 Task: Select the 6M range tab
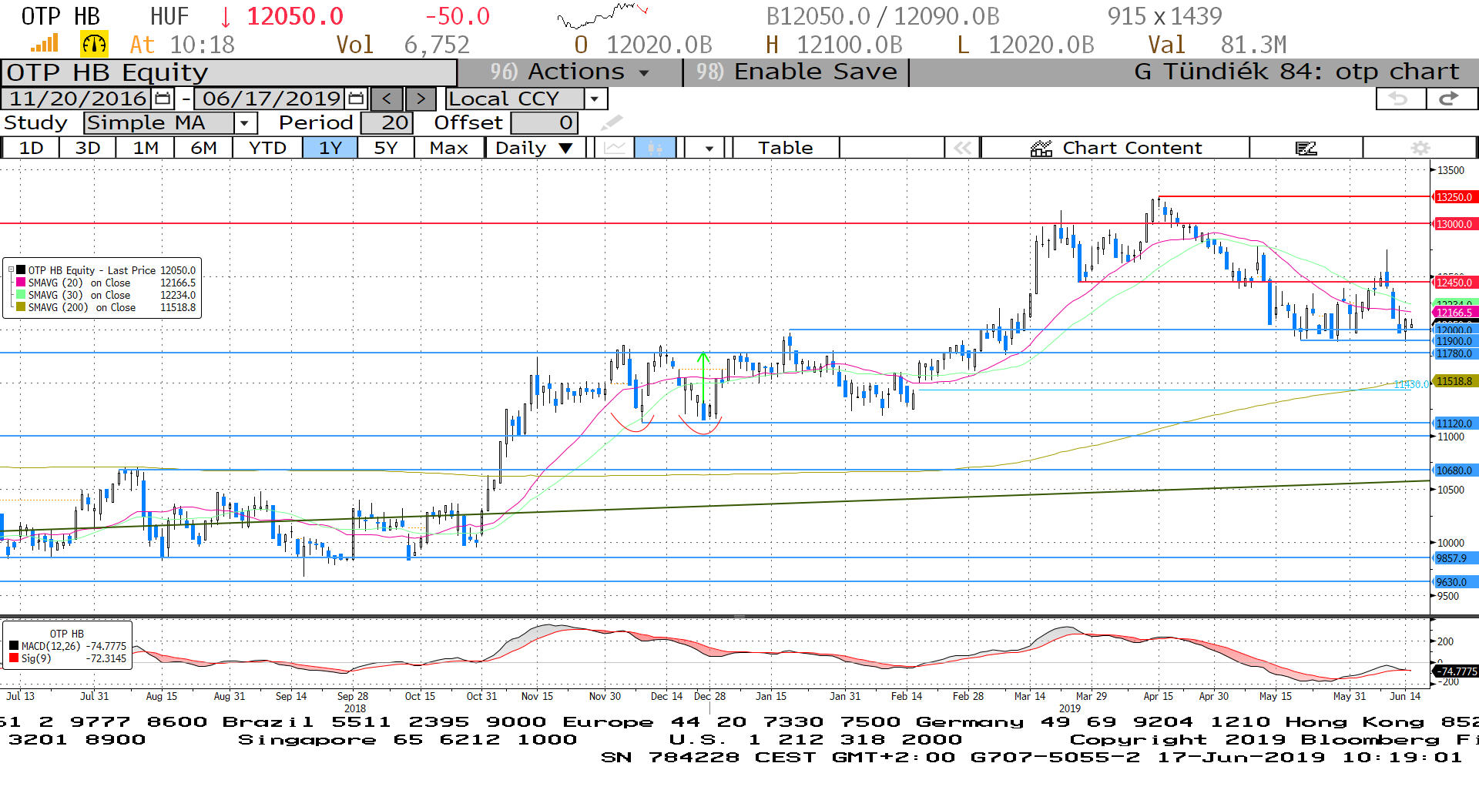pyautogui.click(x=203, y=148)
